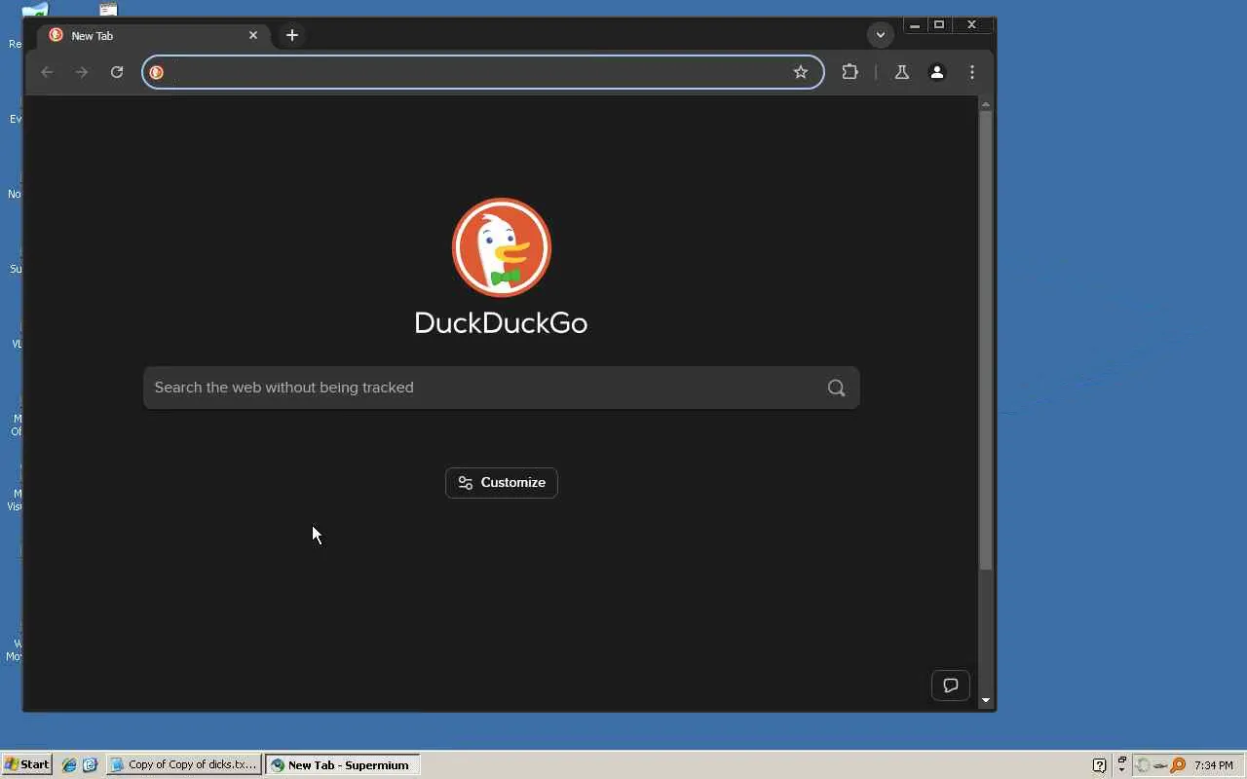Minimize the Supermium browser window
This screenshot has height=779, width=1247.
pos(915,25)
